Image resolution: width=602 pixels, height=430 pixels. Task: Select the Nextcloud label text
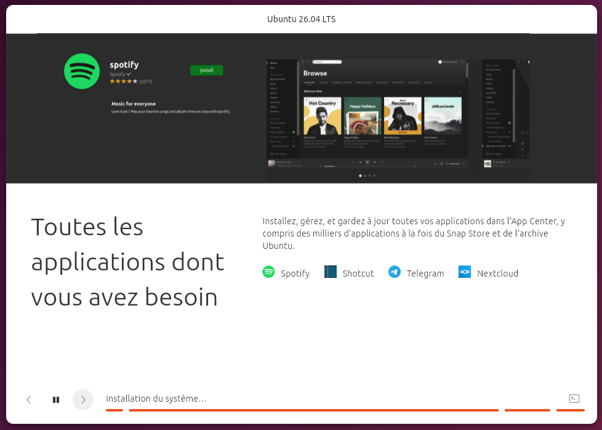coord(497,274)
